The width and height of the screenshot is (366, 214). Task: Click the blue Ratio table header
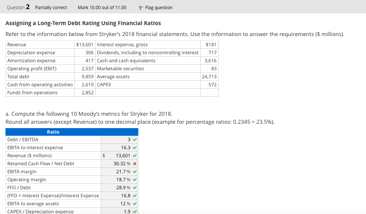coord(72,132)
